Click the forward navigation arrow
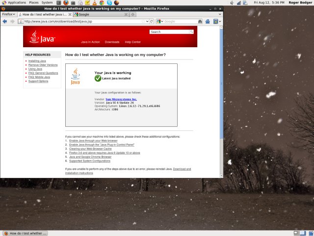Screen dimensions: 314x236 [x=12, y=21]
